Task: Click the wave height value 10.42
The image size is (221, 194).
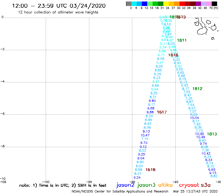Action: click(x=206, y=153)
